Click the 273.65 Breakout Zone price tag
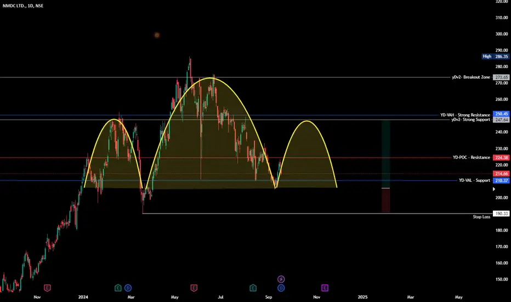The width and height of the screenshot is (511, 302). coord(501,77)
